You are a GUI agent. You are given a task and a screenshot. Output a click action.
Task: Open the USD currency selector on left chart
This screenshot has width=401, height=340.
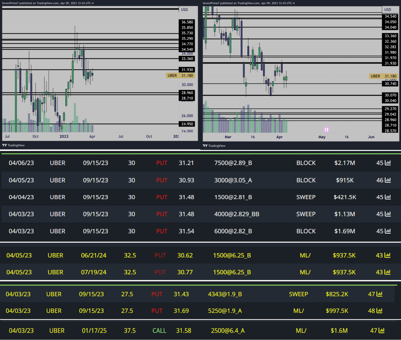[184, 10]
